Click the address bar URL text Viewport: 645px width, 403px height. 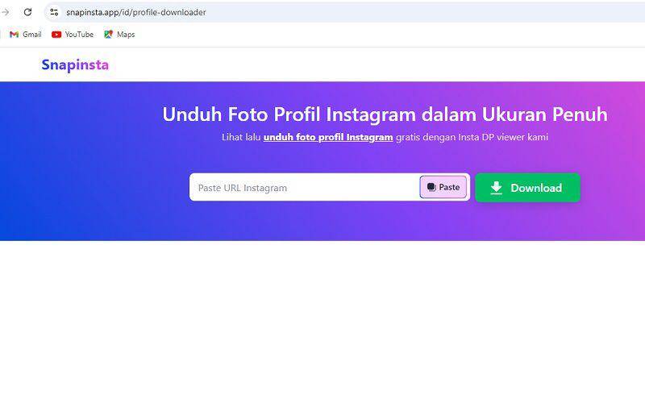136,12
